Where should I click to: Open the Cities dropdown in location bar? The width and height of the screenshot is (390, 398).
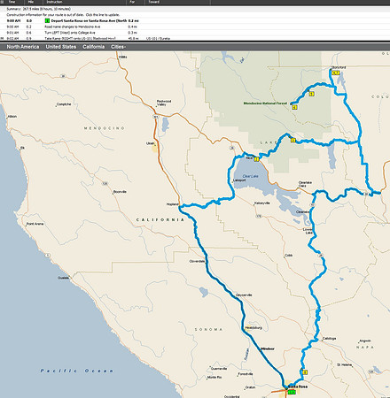[x=118, y=47]
